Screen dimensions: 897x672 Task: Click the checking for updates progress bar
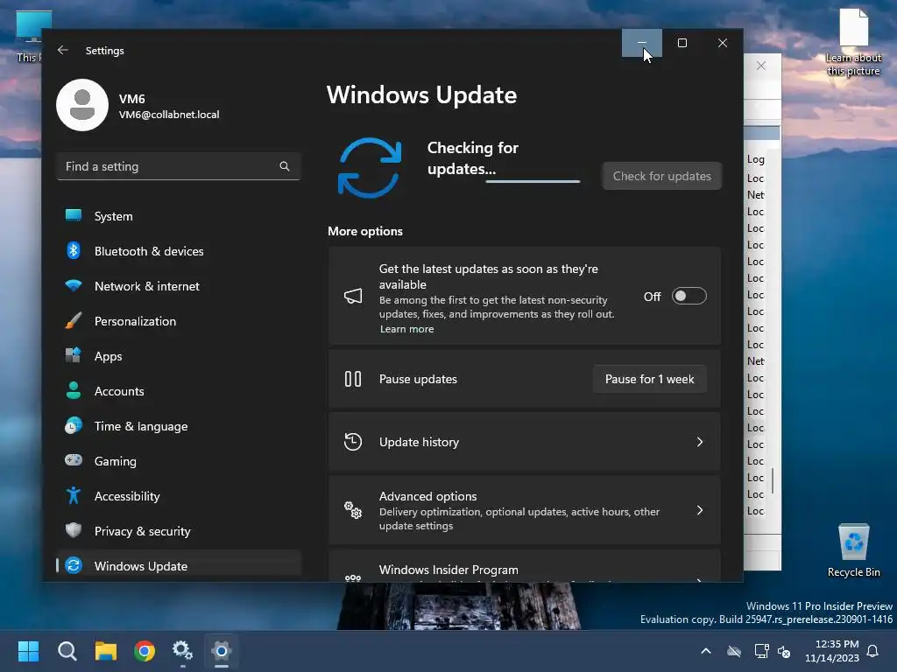(533, 181)
